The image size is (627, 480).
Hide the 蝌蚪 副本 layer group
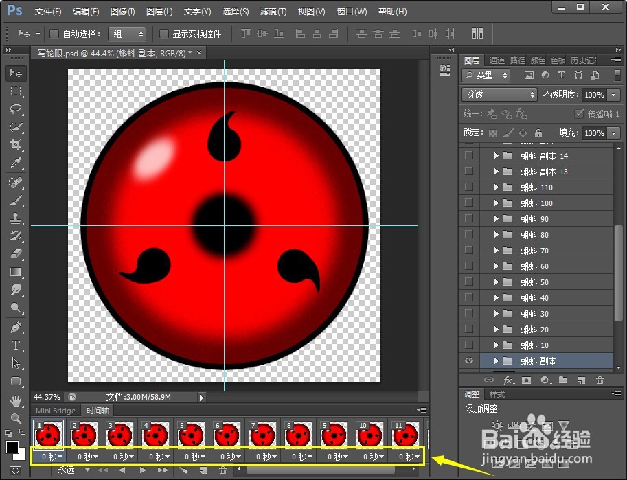tap(469, 361)
